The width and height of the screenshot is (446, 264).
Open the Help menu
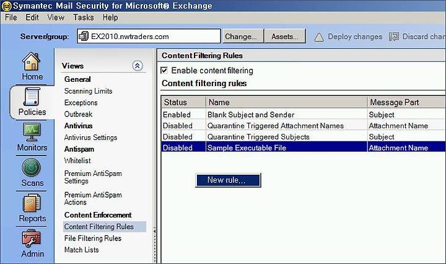110,17
